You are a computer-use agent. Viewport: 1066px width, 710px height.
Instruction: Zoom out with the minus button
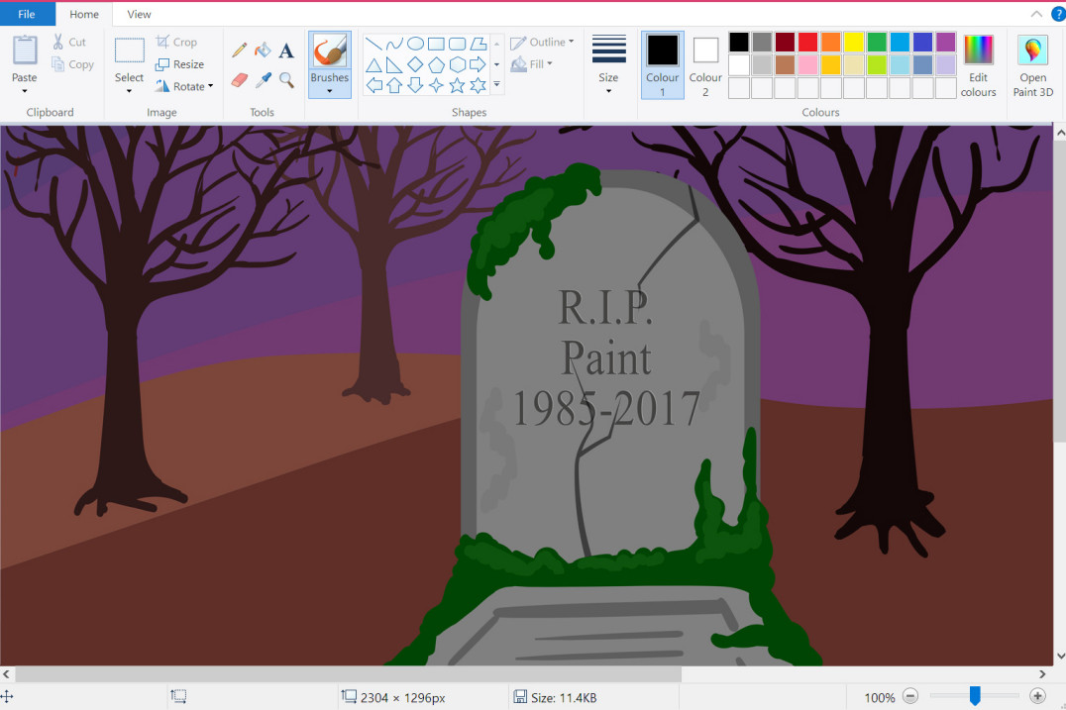910,696
